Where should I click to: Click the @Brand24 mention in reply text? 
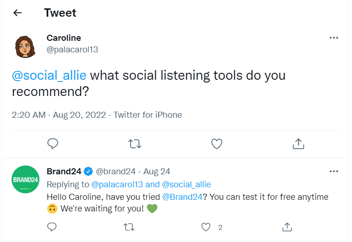coord(182,197)
